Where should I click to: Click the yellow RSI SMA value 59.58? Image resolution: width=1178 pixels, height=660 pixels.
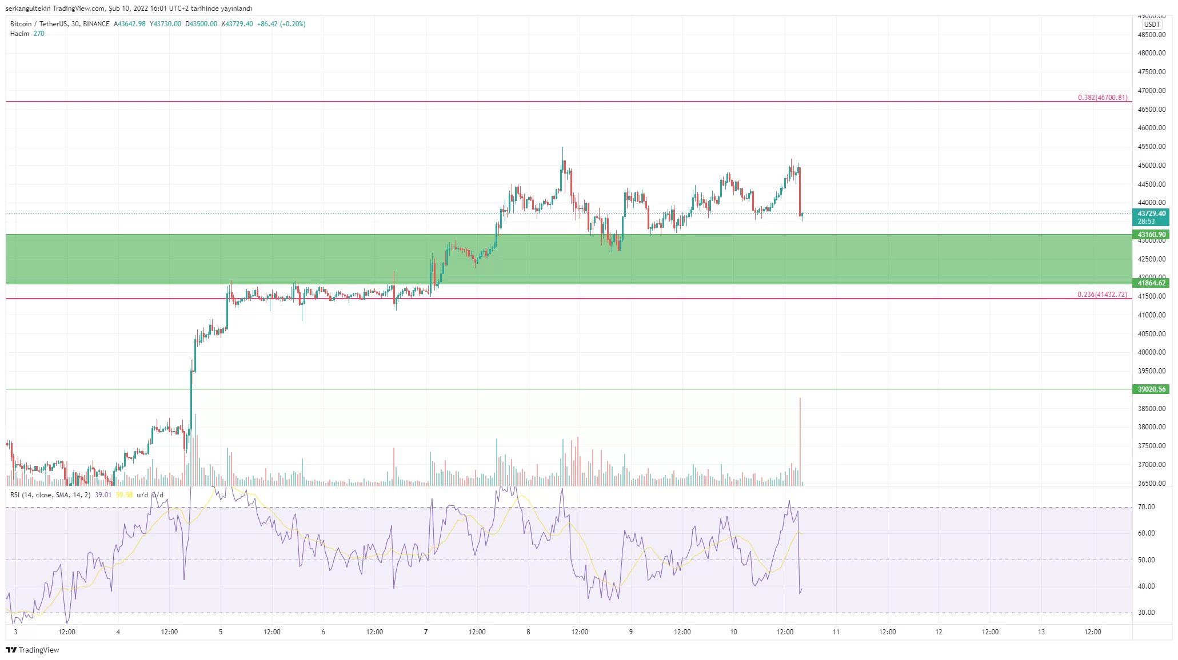point(124,495)
